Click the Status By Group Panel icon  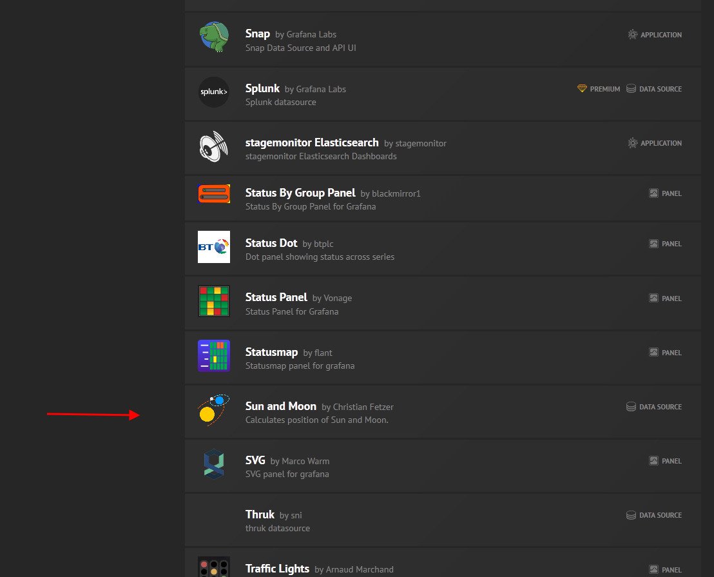pos(213,194)
